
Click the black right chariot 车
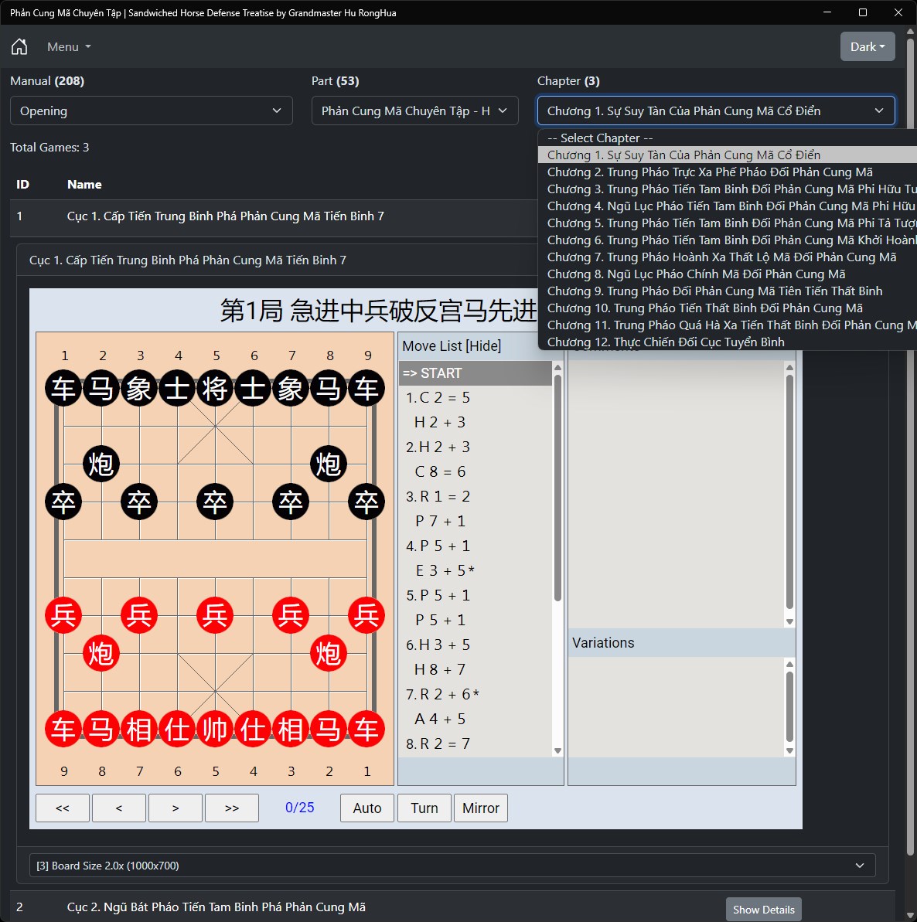point(366,388)
